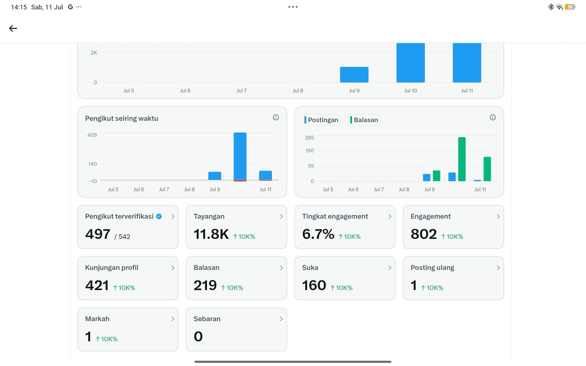Open Tayangan details chevron
The height and width of the screenshot is (366, 586).
tap(281, 216)
